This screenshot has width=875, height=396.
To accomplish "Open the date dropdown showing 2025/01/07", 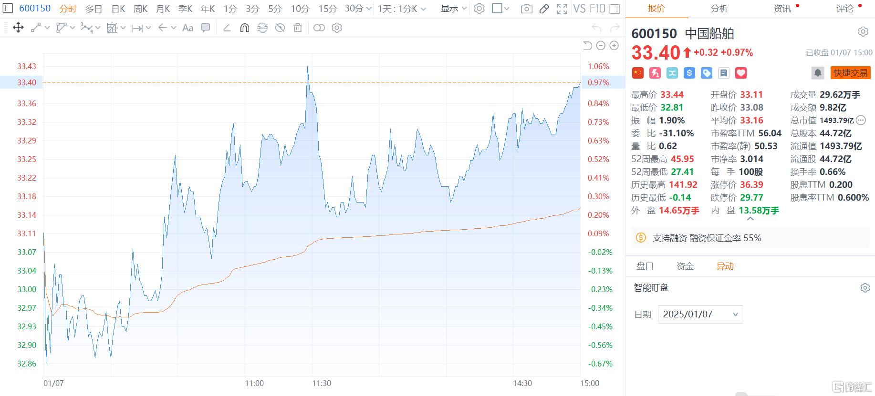I will pyautogui.click(x=700, y=315).
